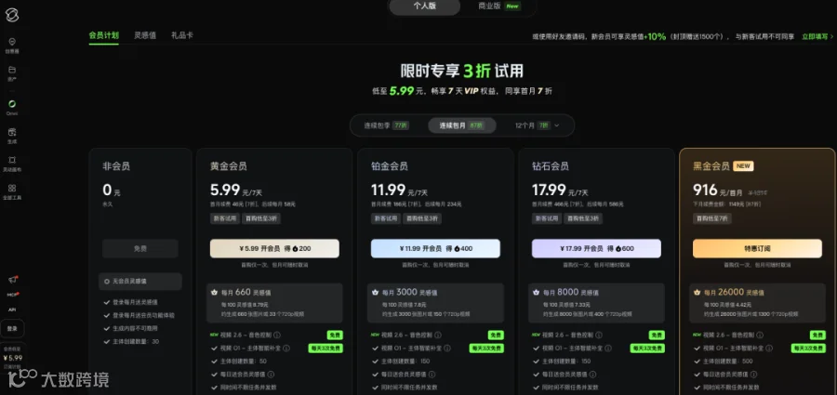The image size is (837, 395).
Task: Choose the 连续包季 billing option
Action: tap(387, 126)
